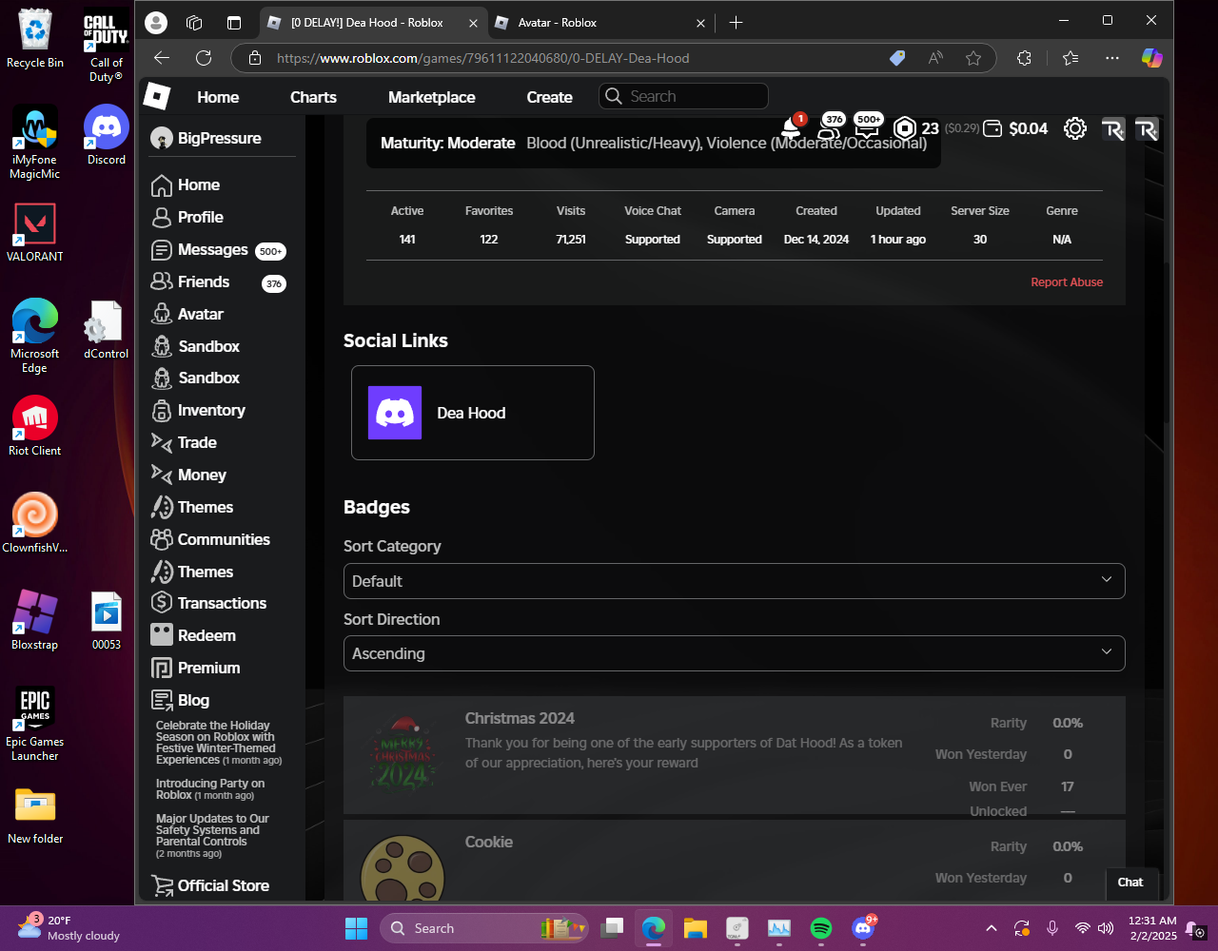
Task: Go back in the browser
Action: pyautogui.click(x=162, y=58)
